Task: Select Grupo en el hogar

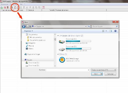Action: click(32, 54)
